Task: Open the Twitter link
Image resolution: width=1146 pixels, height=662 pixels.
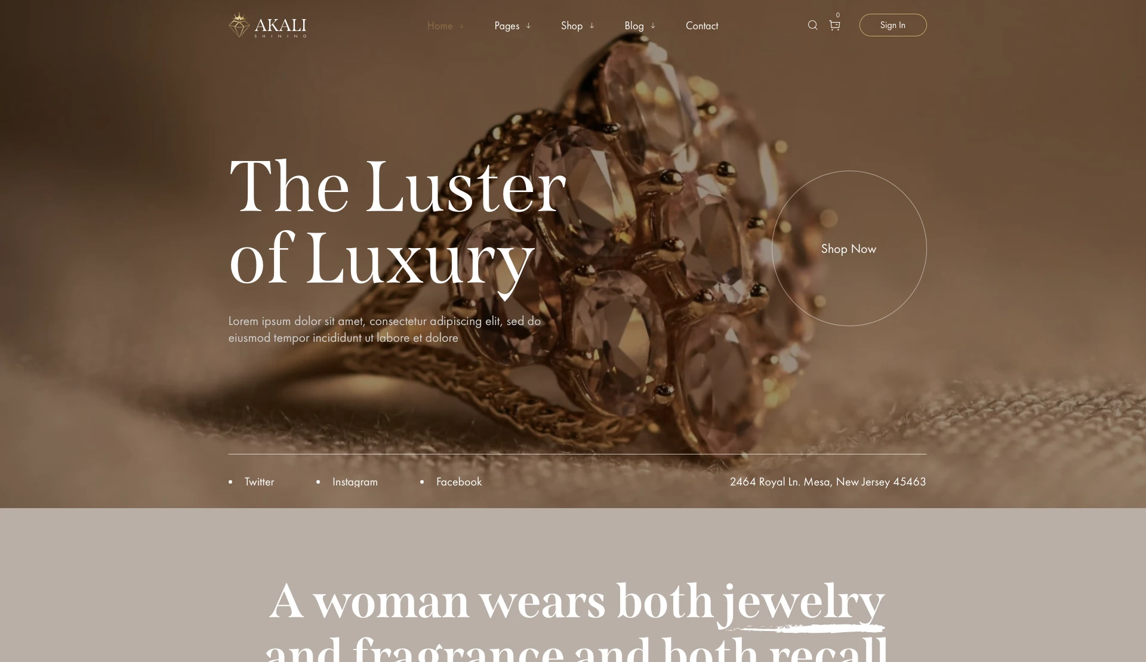Action: (259, 482)
